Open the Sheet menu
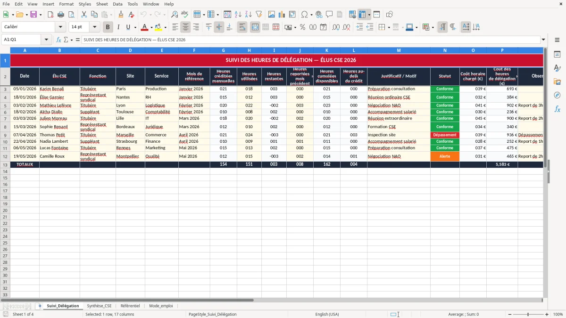566x318 pixels. [x=102, y=4]
